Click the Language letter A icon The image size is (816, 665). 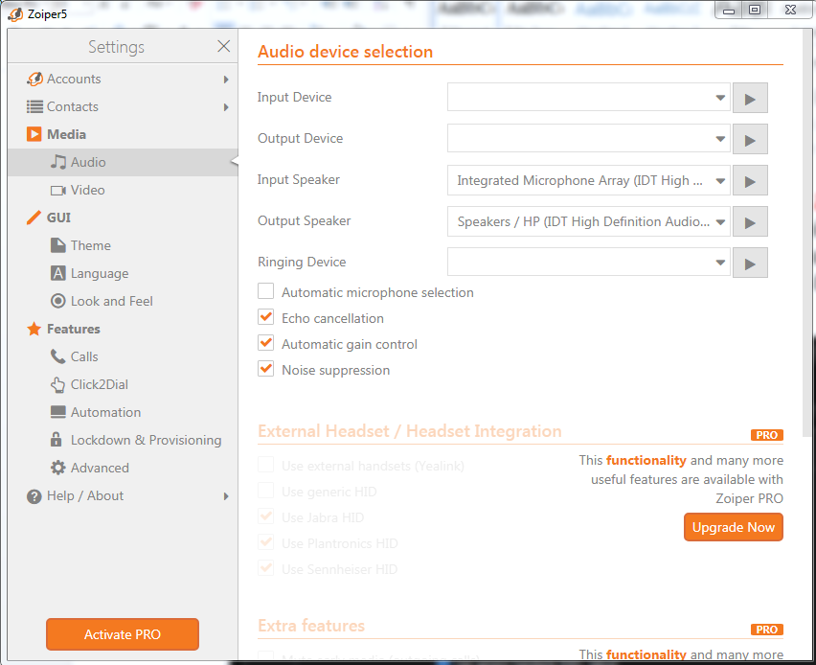pyautogui.click(x=57, y=273)
